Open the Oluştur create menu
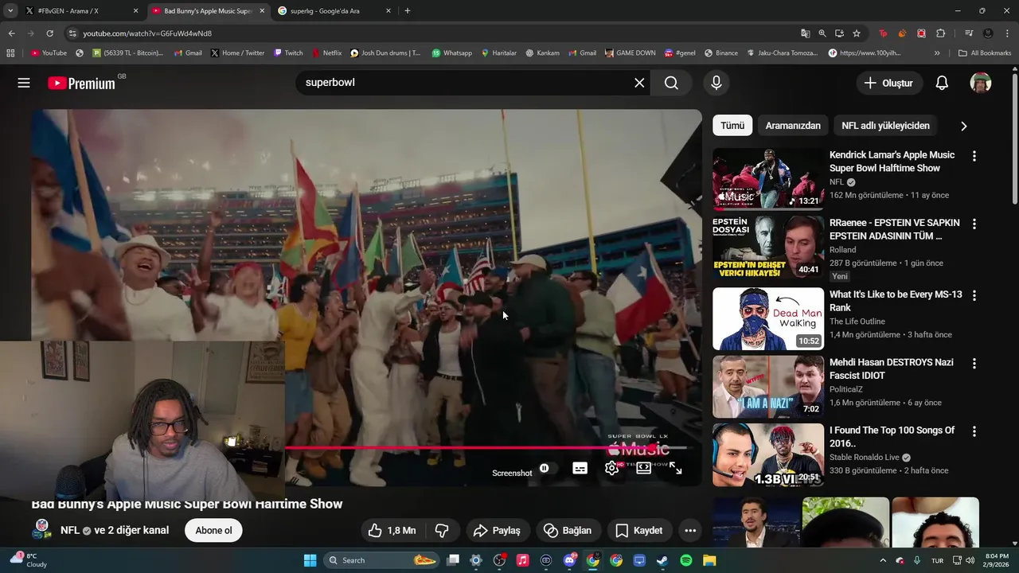 tap(889, 83)
